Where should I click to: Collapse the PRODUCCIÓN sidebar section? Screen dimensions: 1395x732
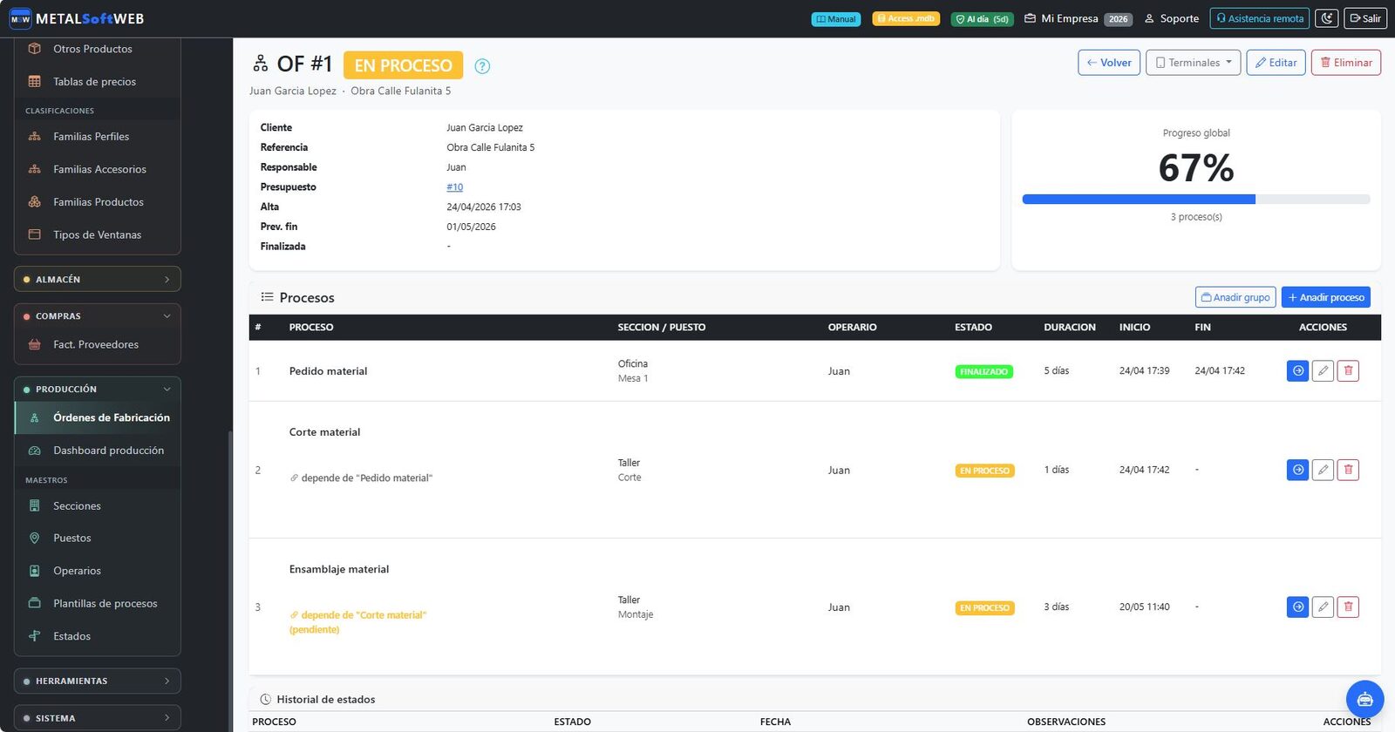98,390
